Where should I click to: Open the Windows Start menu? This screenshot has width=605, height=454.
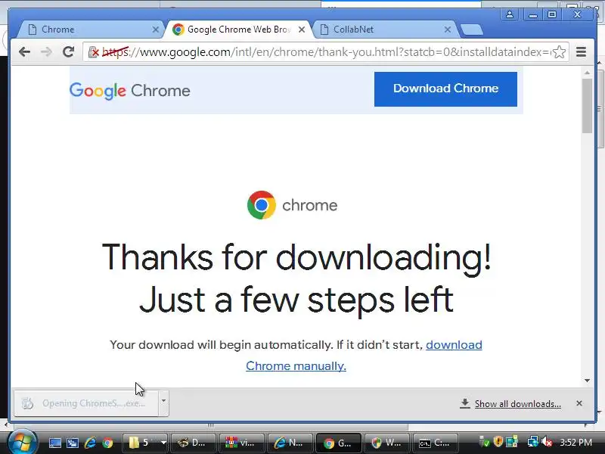click(x=22, y=442)
